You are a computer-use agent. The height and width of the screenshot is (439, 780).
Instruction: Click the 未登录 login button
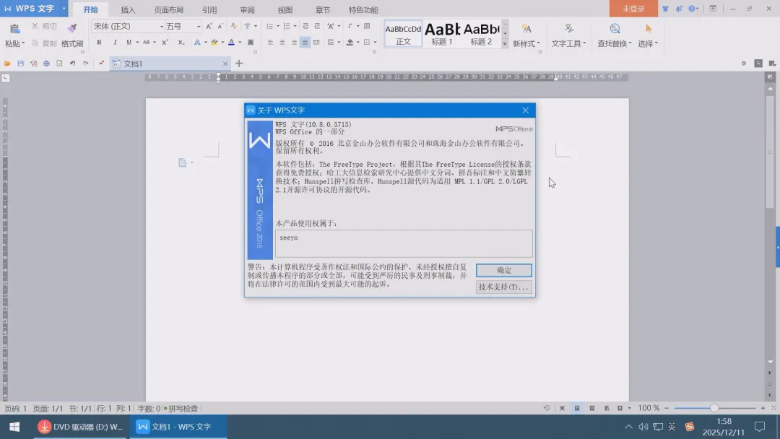click(633, 9)
